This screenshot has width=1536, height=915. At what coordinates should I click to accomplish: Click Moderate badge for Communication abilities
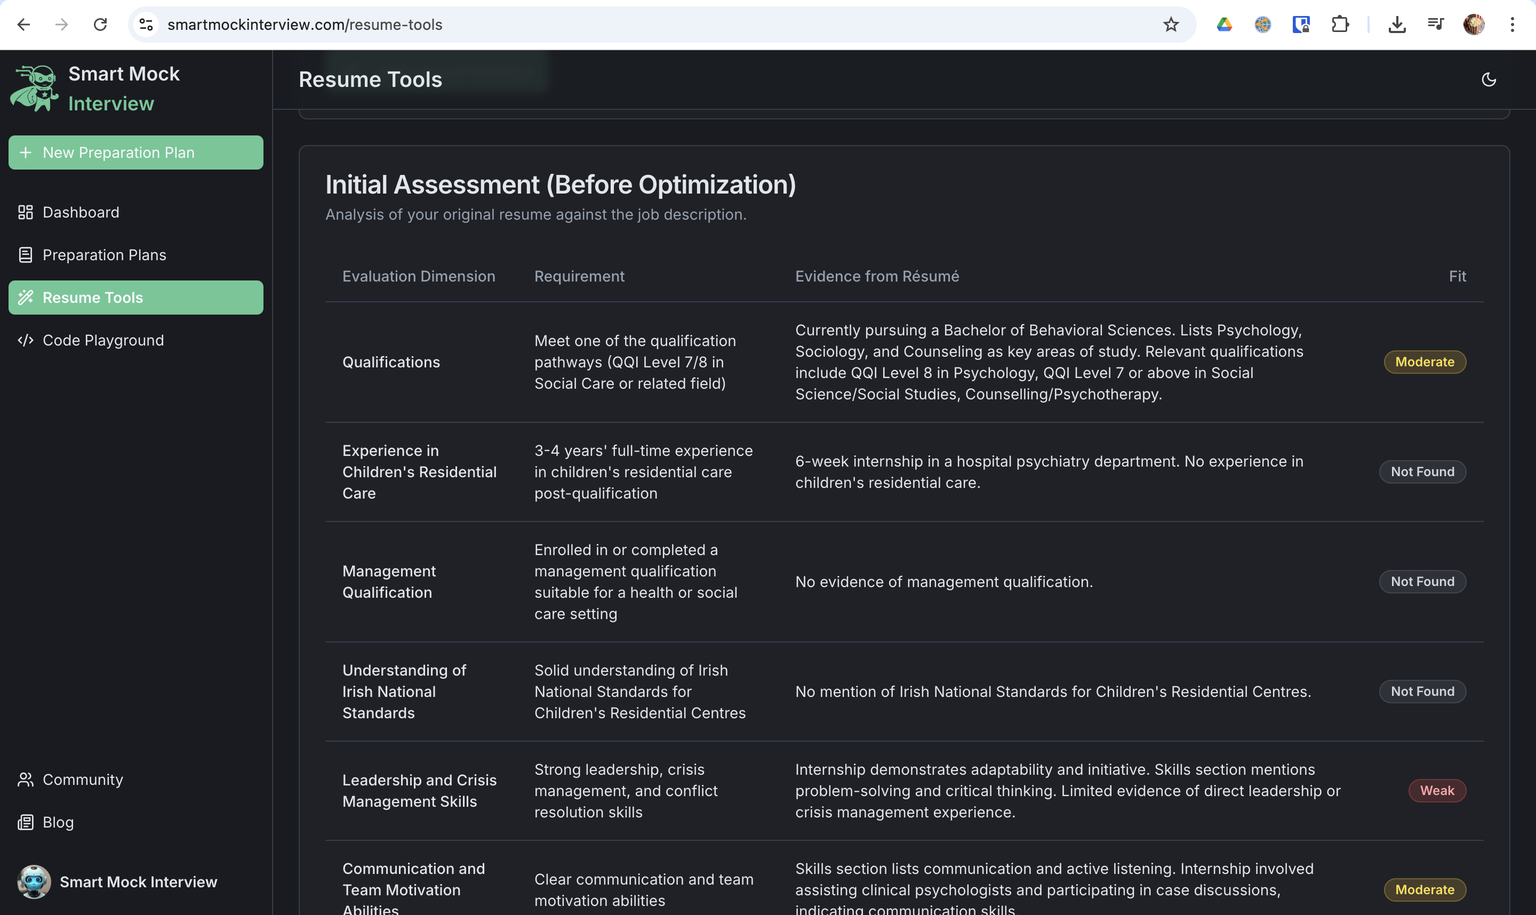[1425, 890]
